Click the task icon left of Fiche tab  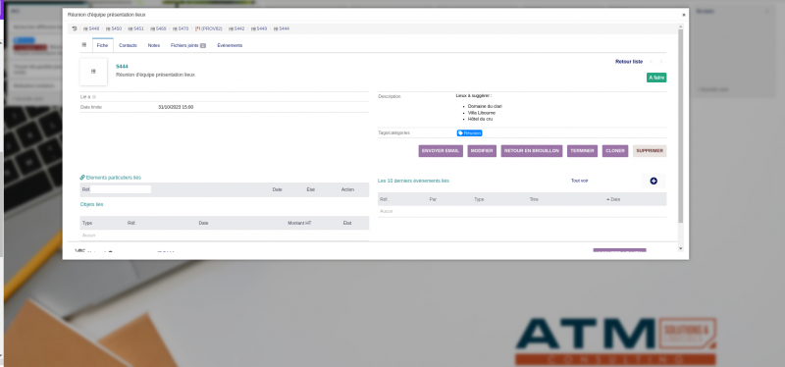coord(84,45)
